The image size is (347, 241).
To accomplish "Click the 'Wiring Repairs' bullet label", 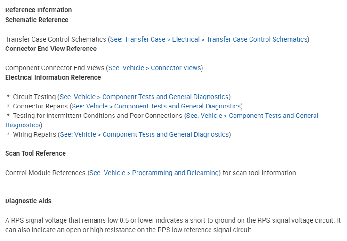I will coord(34,134).
